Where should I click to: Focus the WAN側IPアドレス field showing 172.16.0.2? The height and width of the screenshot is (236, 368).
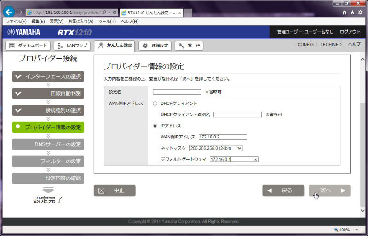pyautogui.click(x=223, y=137)
